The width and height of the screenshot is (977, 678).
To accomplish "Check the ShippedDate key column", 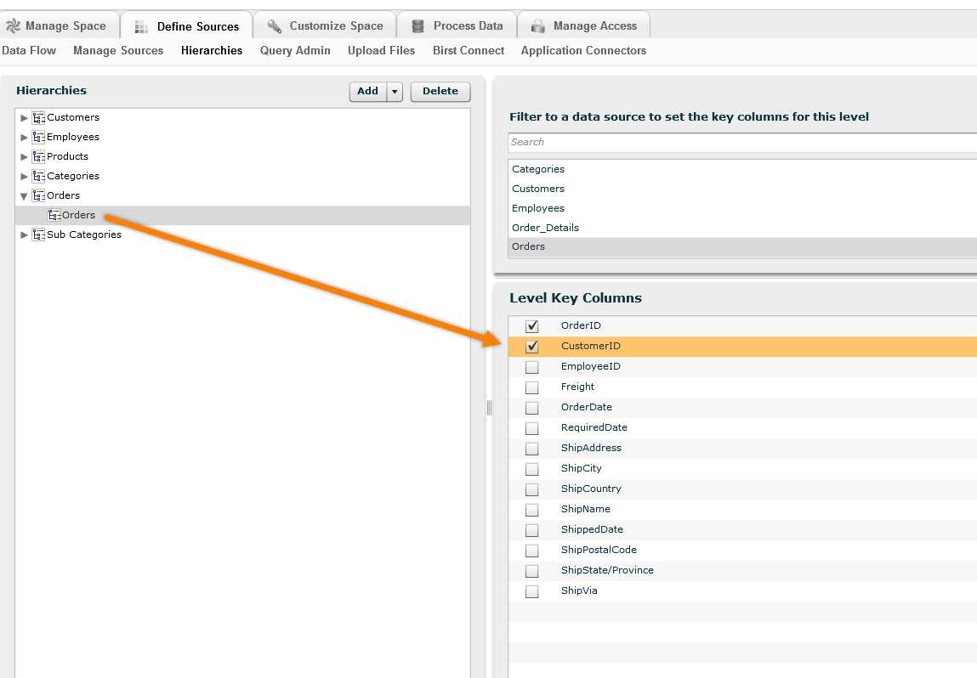I will click(531, 530).
